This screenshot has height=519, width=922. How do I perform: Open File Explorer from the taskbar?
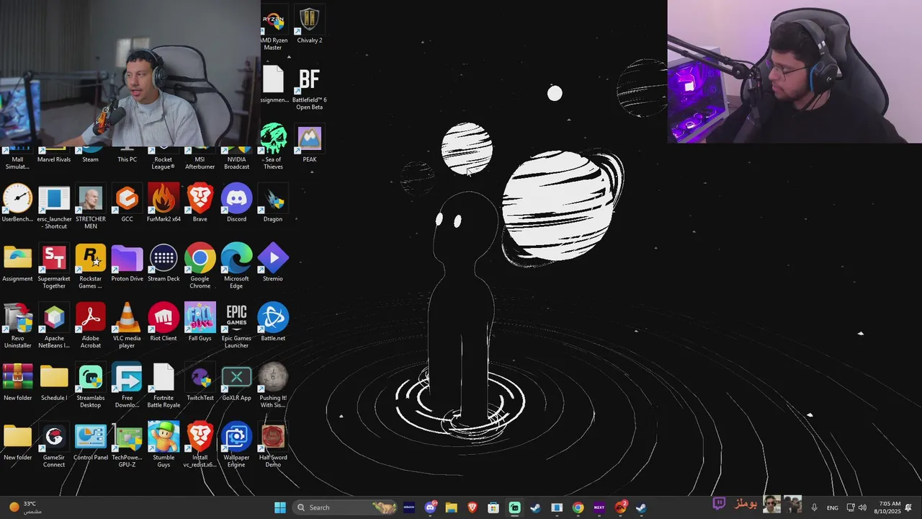pyautogui.click(x=451, y=507)
